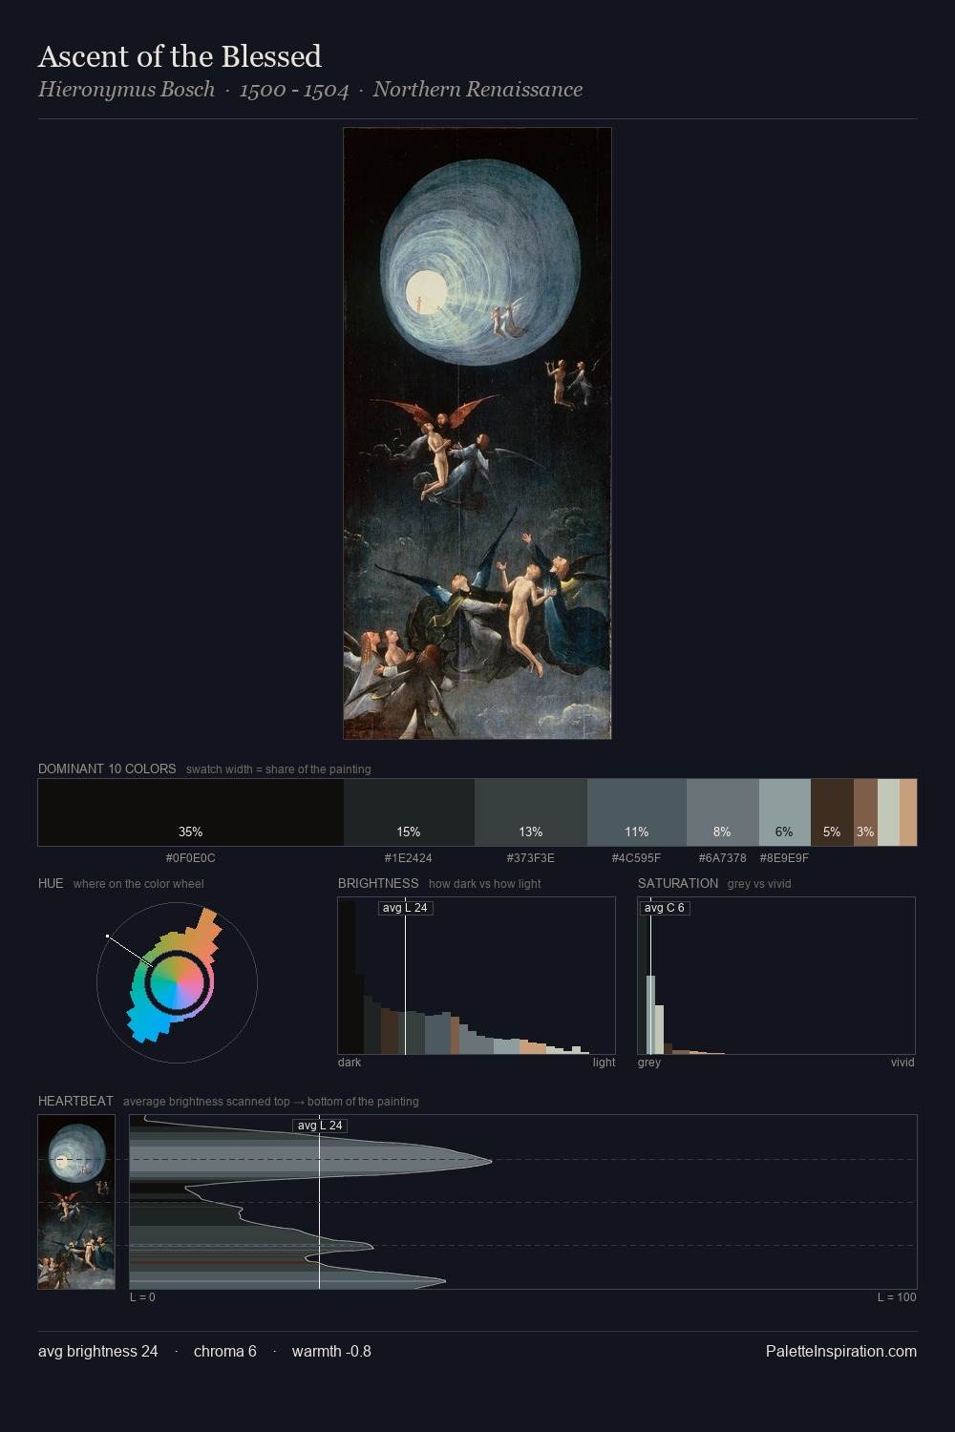Screen dimensions: 955x1432
Task: Select the 15% dark green swatch
Action: [409, 812]
